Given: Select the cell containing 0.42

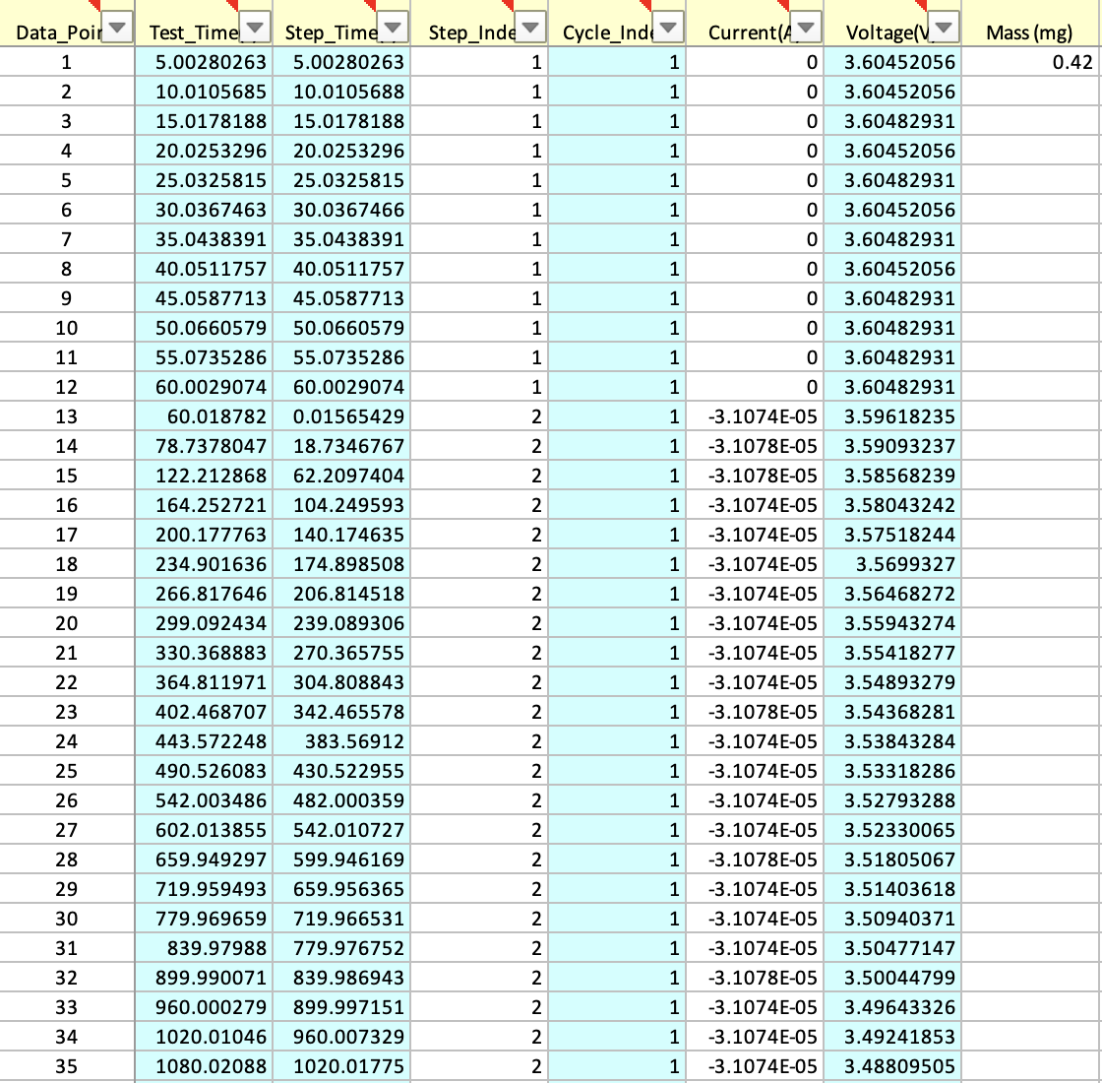Looking at the screenshot, I should [x=1029, y=61].
